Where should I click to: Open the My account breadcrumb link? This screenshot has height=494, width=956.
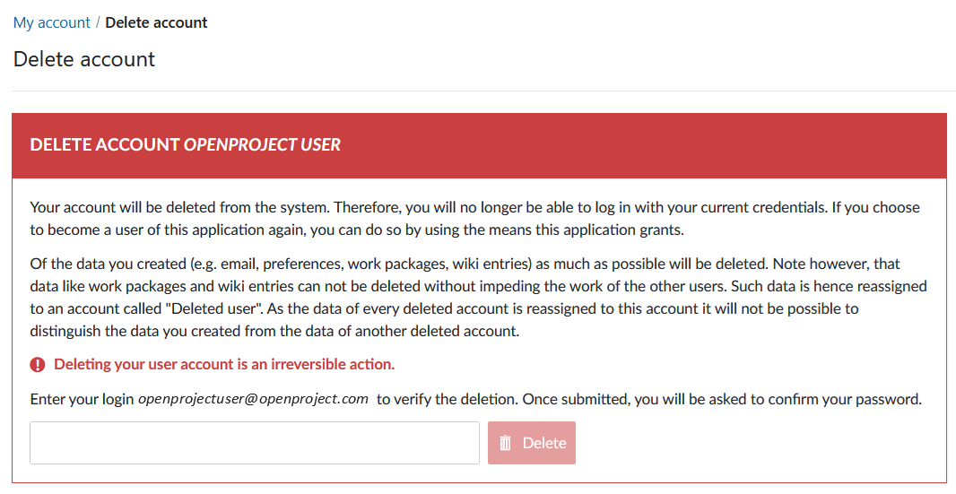coord(52,22)
